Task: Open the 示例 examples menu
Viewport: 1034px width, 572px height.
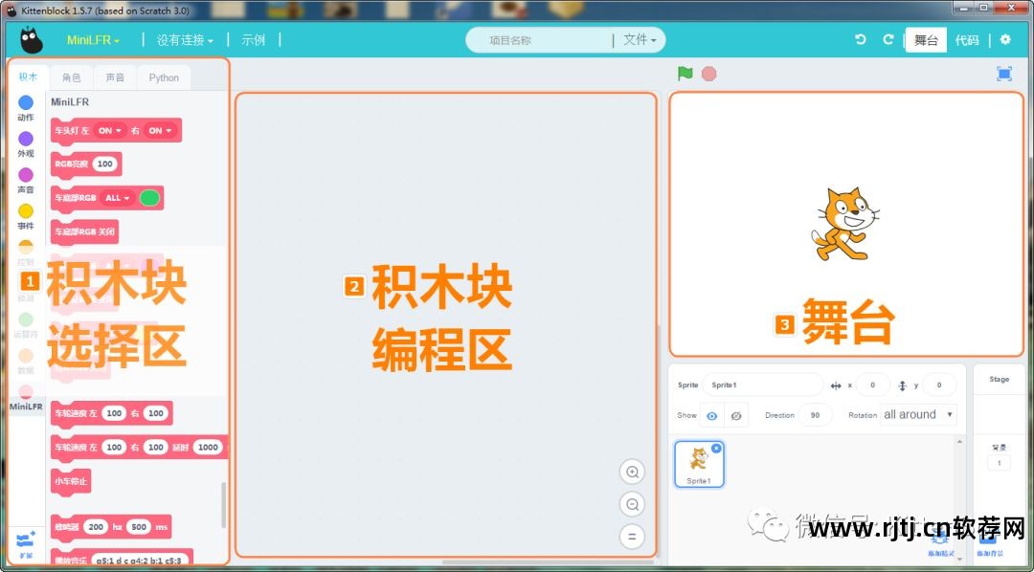Action: (253, 40)
